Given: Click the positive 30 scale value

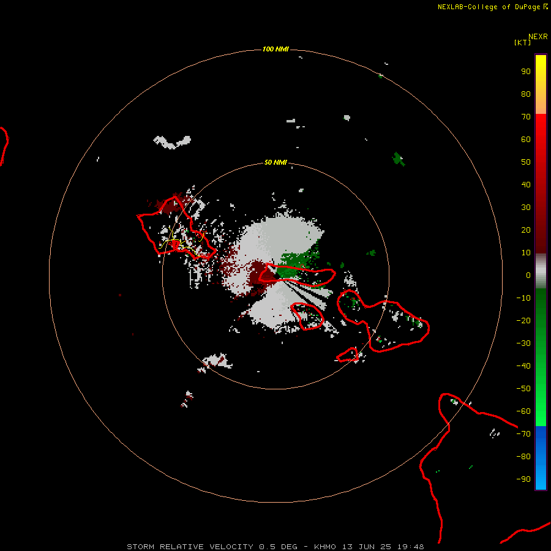Looking at the screenshot, I should click(x=526, y=208).
